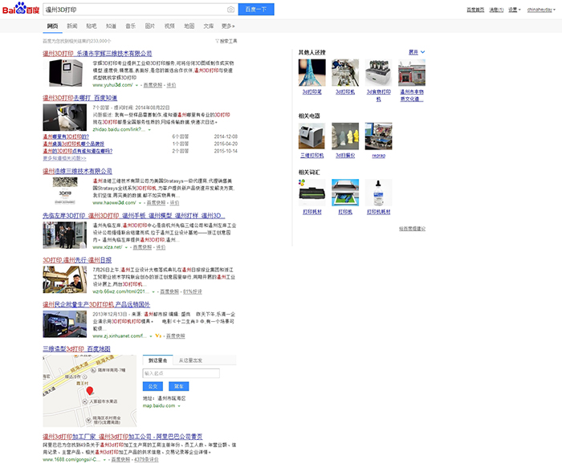Expand the arrow beside www.yuhui3d.com
Image resolution: width=562 pixels, height=464 pixels.
(136, 85)
